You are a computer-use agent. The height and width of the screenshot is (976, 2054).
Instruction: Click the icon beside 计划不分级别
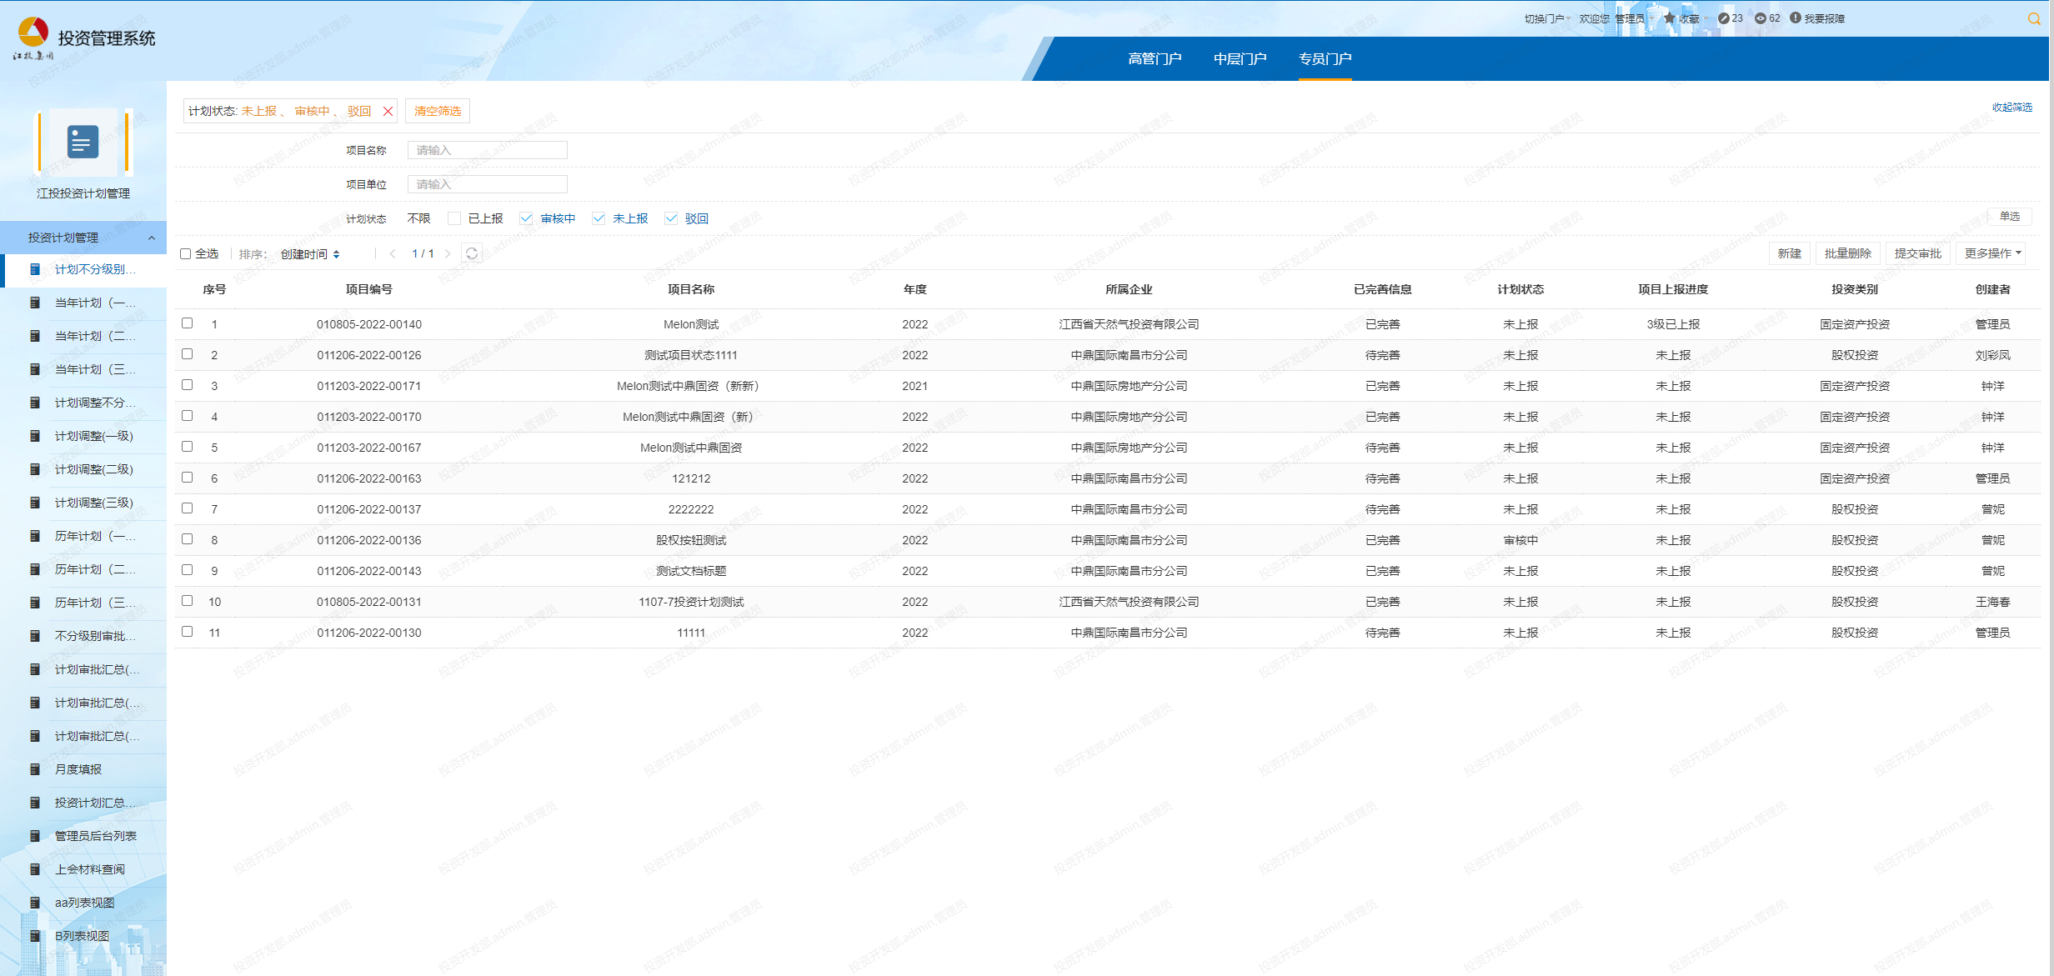coord(35,269)
